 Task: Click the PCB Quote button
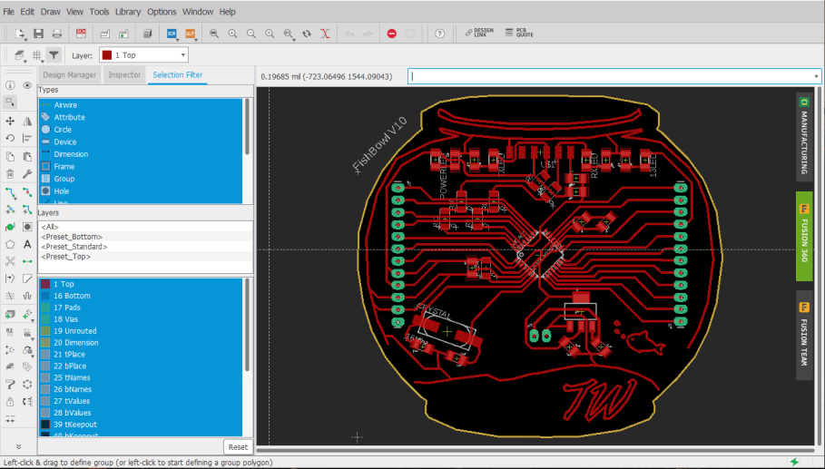521,34
